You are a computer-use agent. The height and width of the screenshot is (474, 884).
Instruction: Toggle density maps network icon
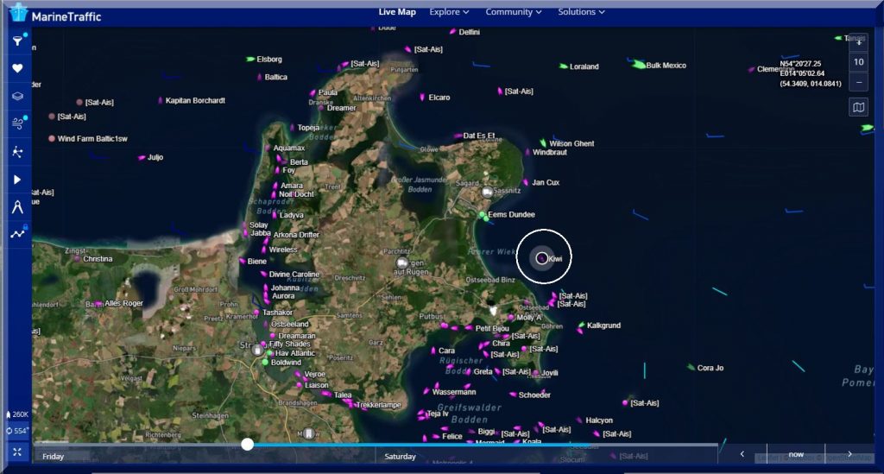tap(17, 151)
